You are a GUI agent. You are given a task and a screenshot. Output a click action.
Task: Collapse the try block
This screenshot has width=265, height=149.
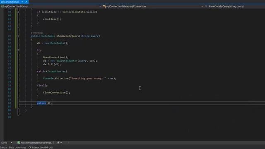[x=18, y=50]
